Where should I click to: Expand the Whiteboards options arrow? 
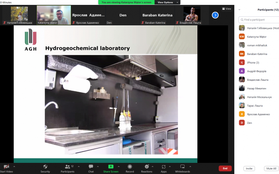tap(190, 167)
